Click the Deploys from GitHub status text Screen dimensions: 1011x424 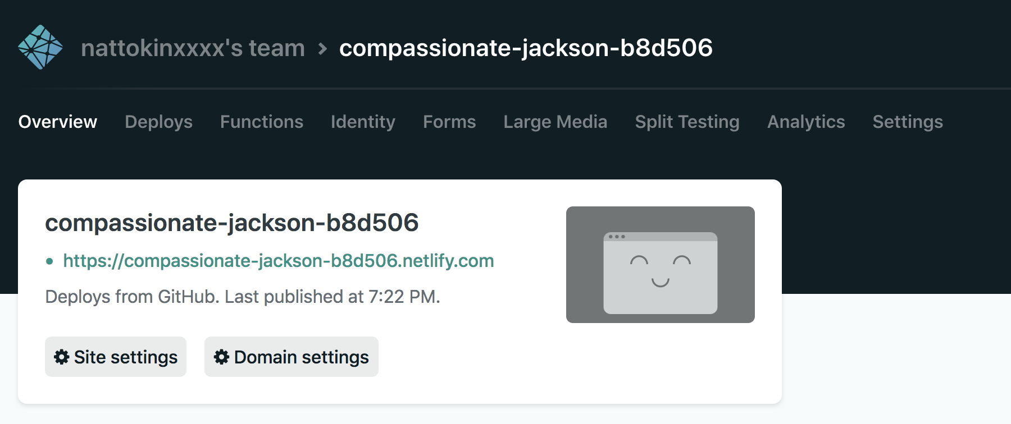point(242,297)
